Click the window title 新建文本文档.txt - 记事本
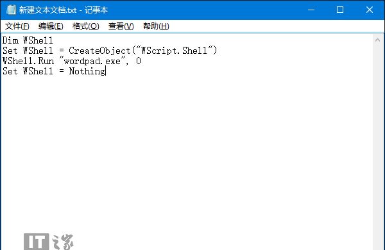 (64, 10)
